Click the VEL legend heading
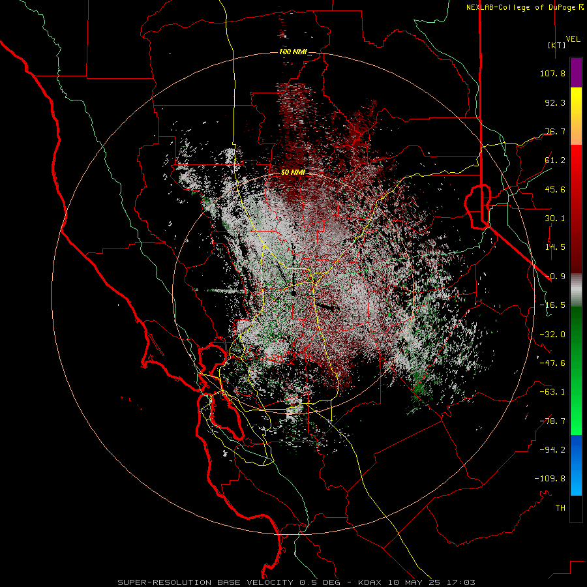The width and height of the screenshot is (587, 587). (573, 39)
